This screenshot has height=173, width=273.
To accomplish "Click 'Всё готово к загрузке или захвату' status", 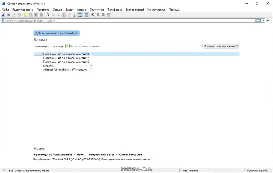I will point(29,170).
